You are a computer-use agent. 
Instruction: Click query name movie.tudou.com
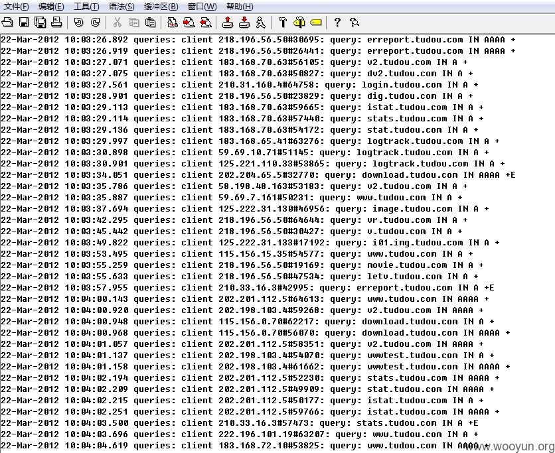(x=407, y=265)
